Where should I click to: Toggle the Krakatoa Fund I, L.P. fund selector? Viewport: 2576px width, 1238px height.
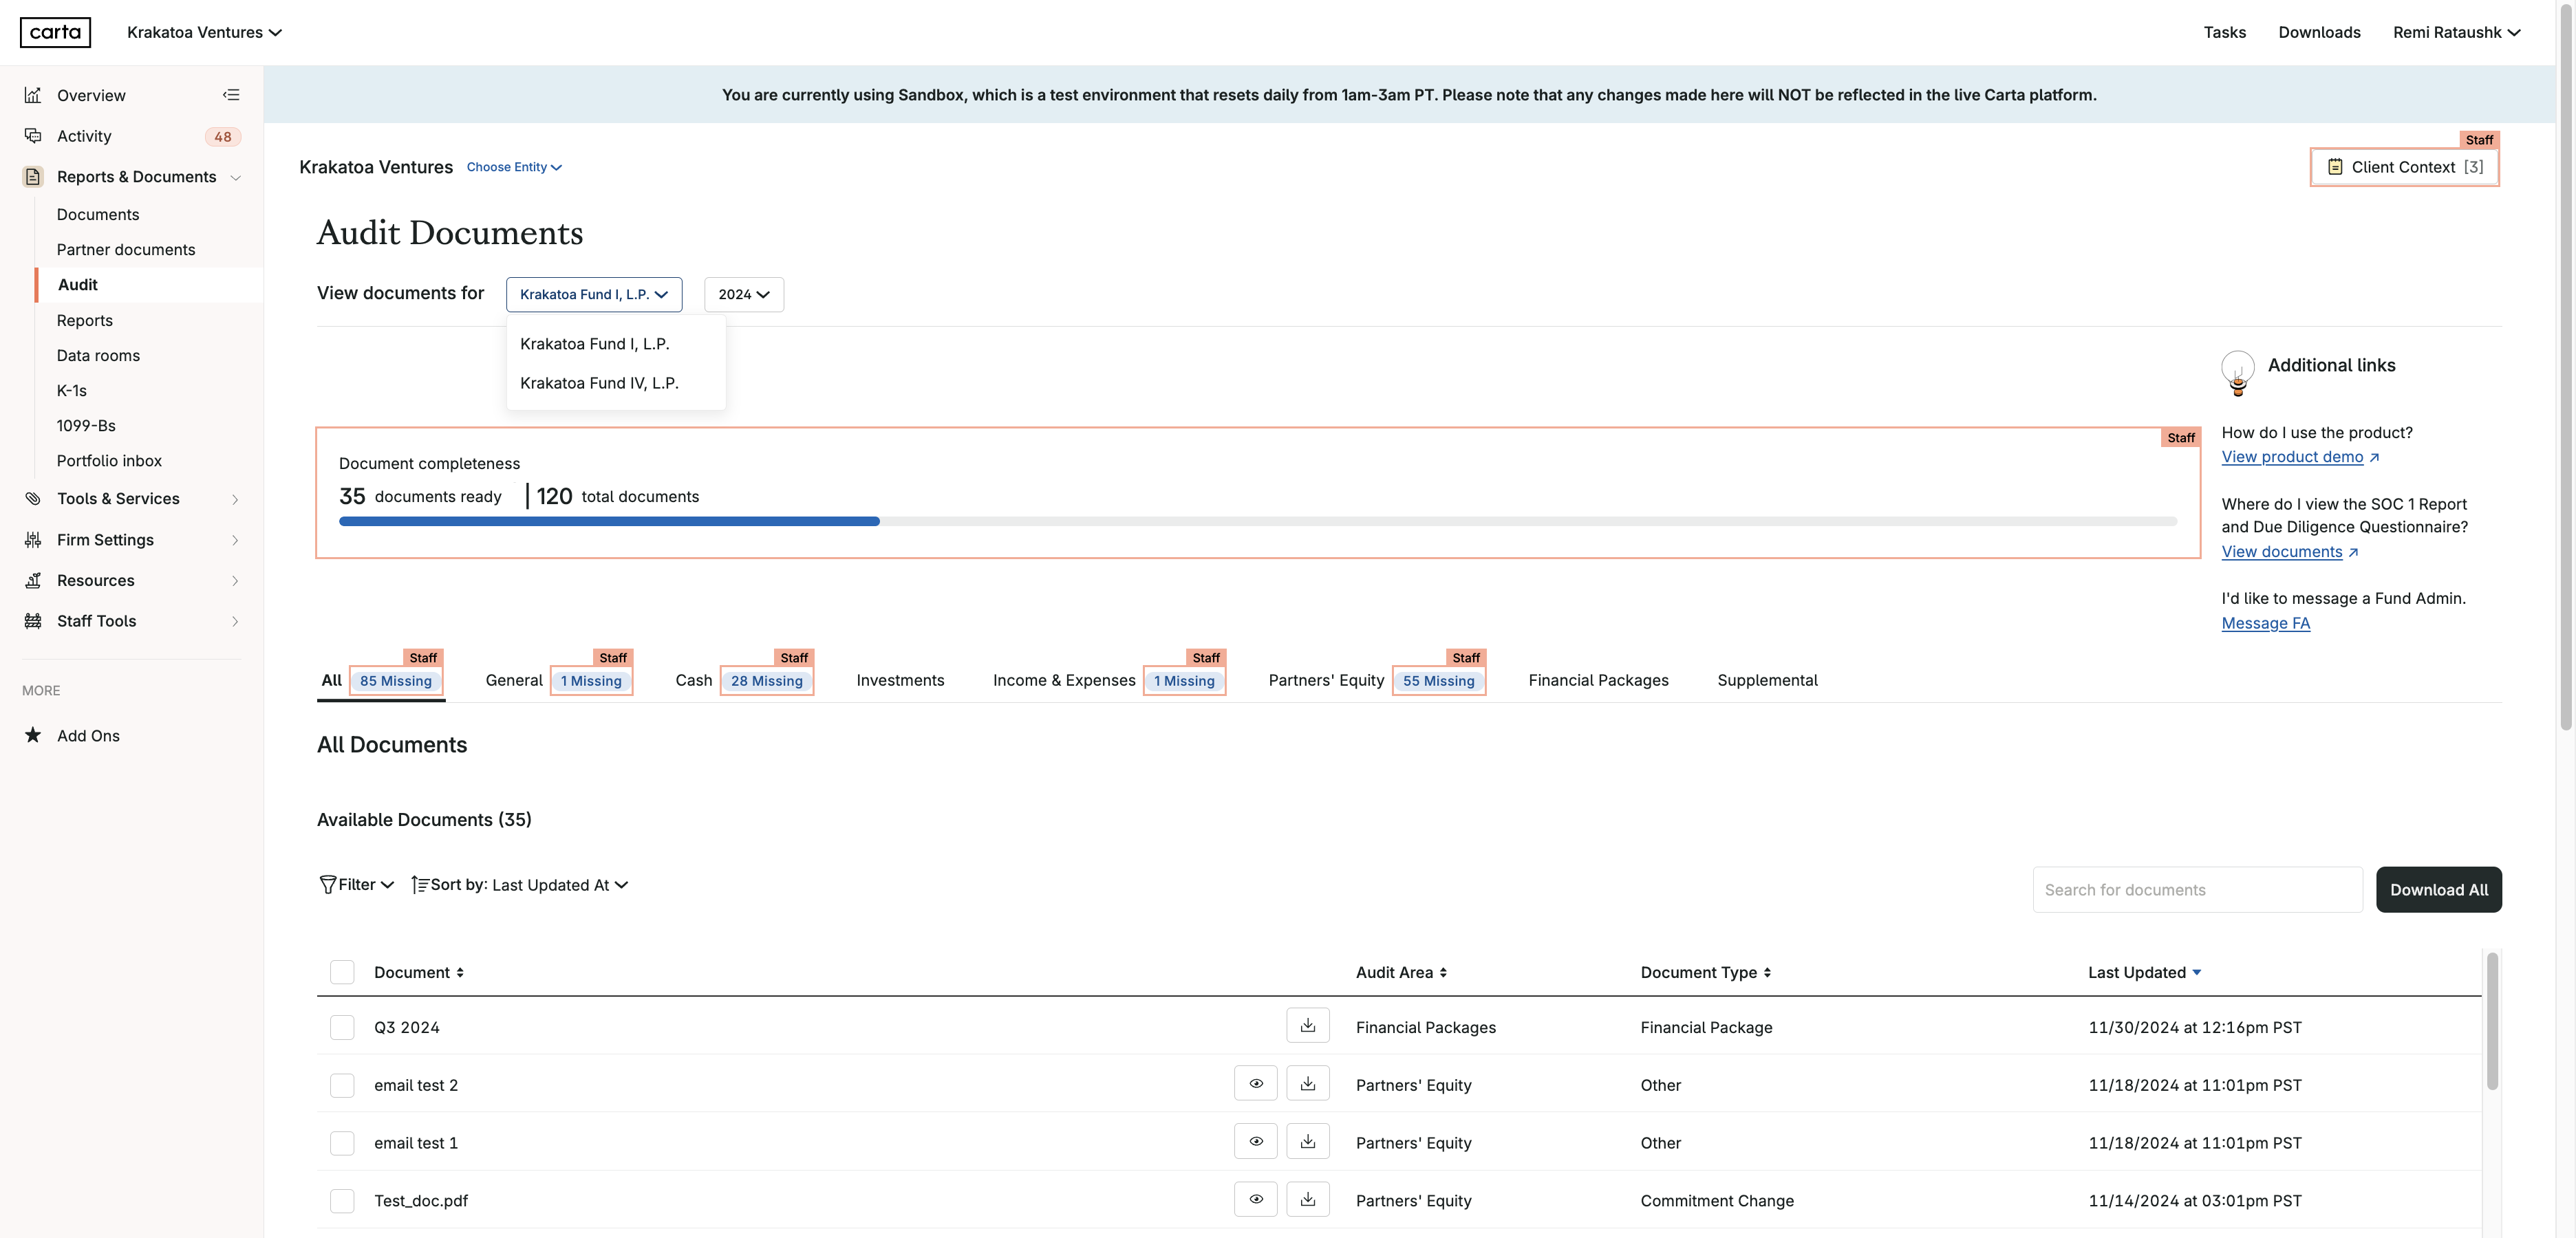tap(594, 294)
